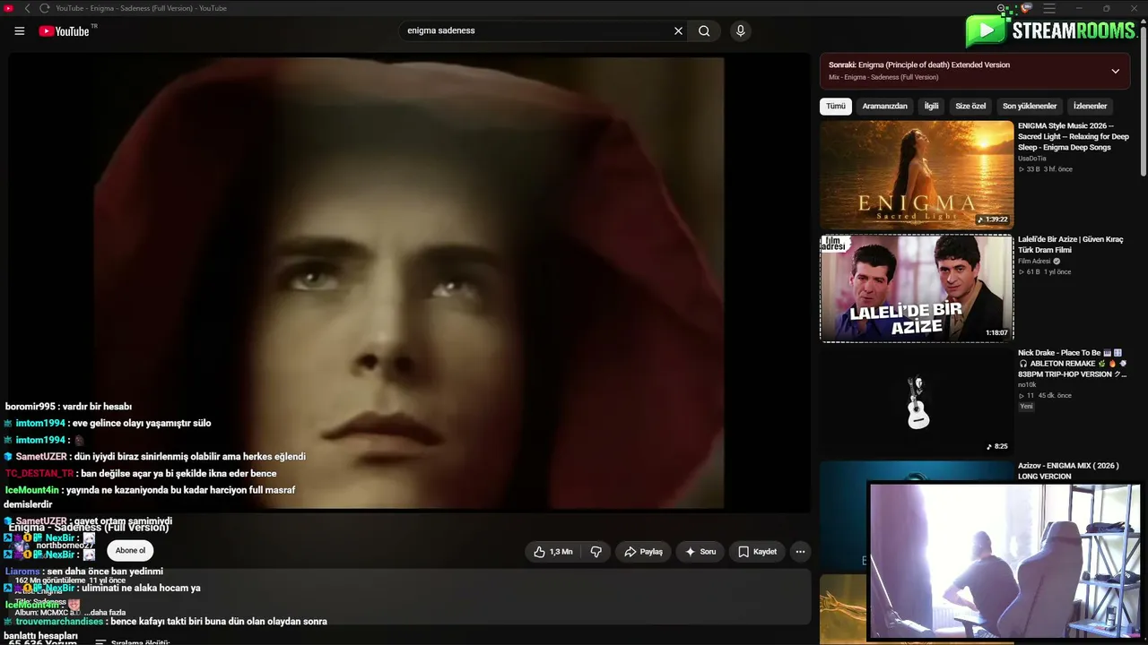Select the 'İlgili' filter chip

pyautogui.click(x=932, y=106)
